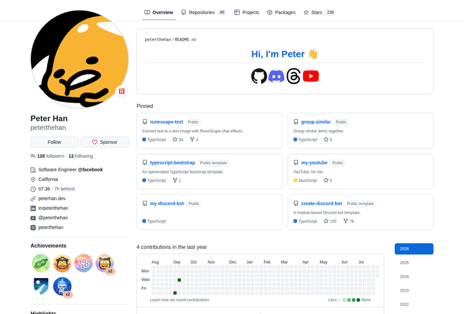
Task: Select the 2023 contribution year
Action: tap(414, 291)
